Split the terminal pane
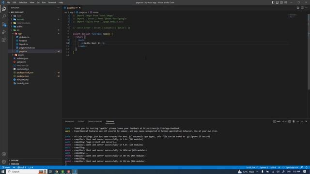 (x=290, y=121)
